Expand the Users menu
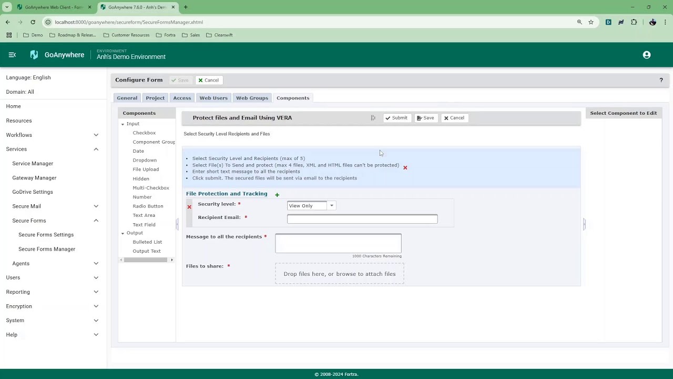The width and height of the screenshot is (673, 379). [96, 277]
